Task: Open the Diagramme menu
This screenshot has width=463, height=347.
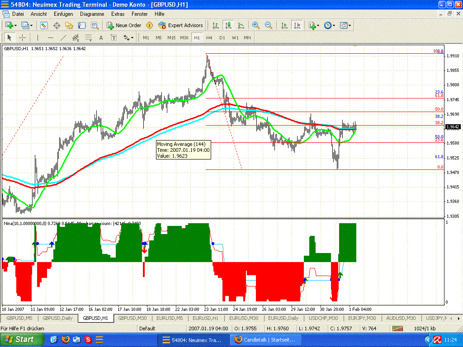Action: (92, 14)
